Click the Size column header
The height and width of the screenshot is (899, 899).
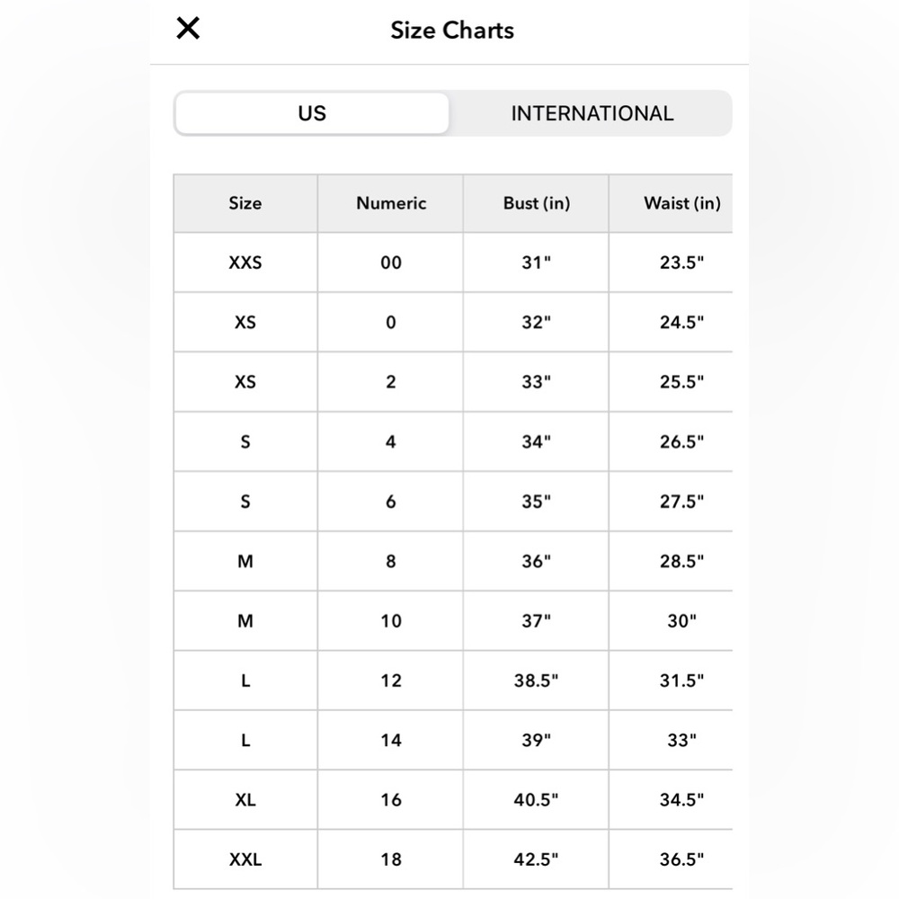[x=245, y=203]
